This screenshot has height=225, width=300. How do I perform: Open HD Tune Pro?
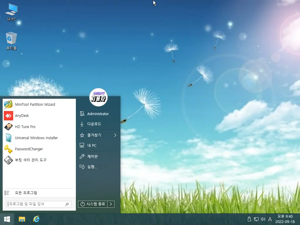point(25,127)
